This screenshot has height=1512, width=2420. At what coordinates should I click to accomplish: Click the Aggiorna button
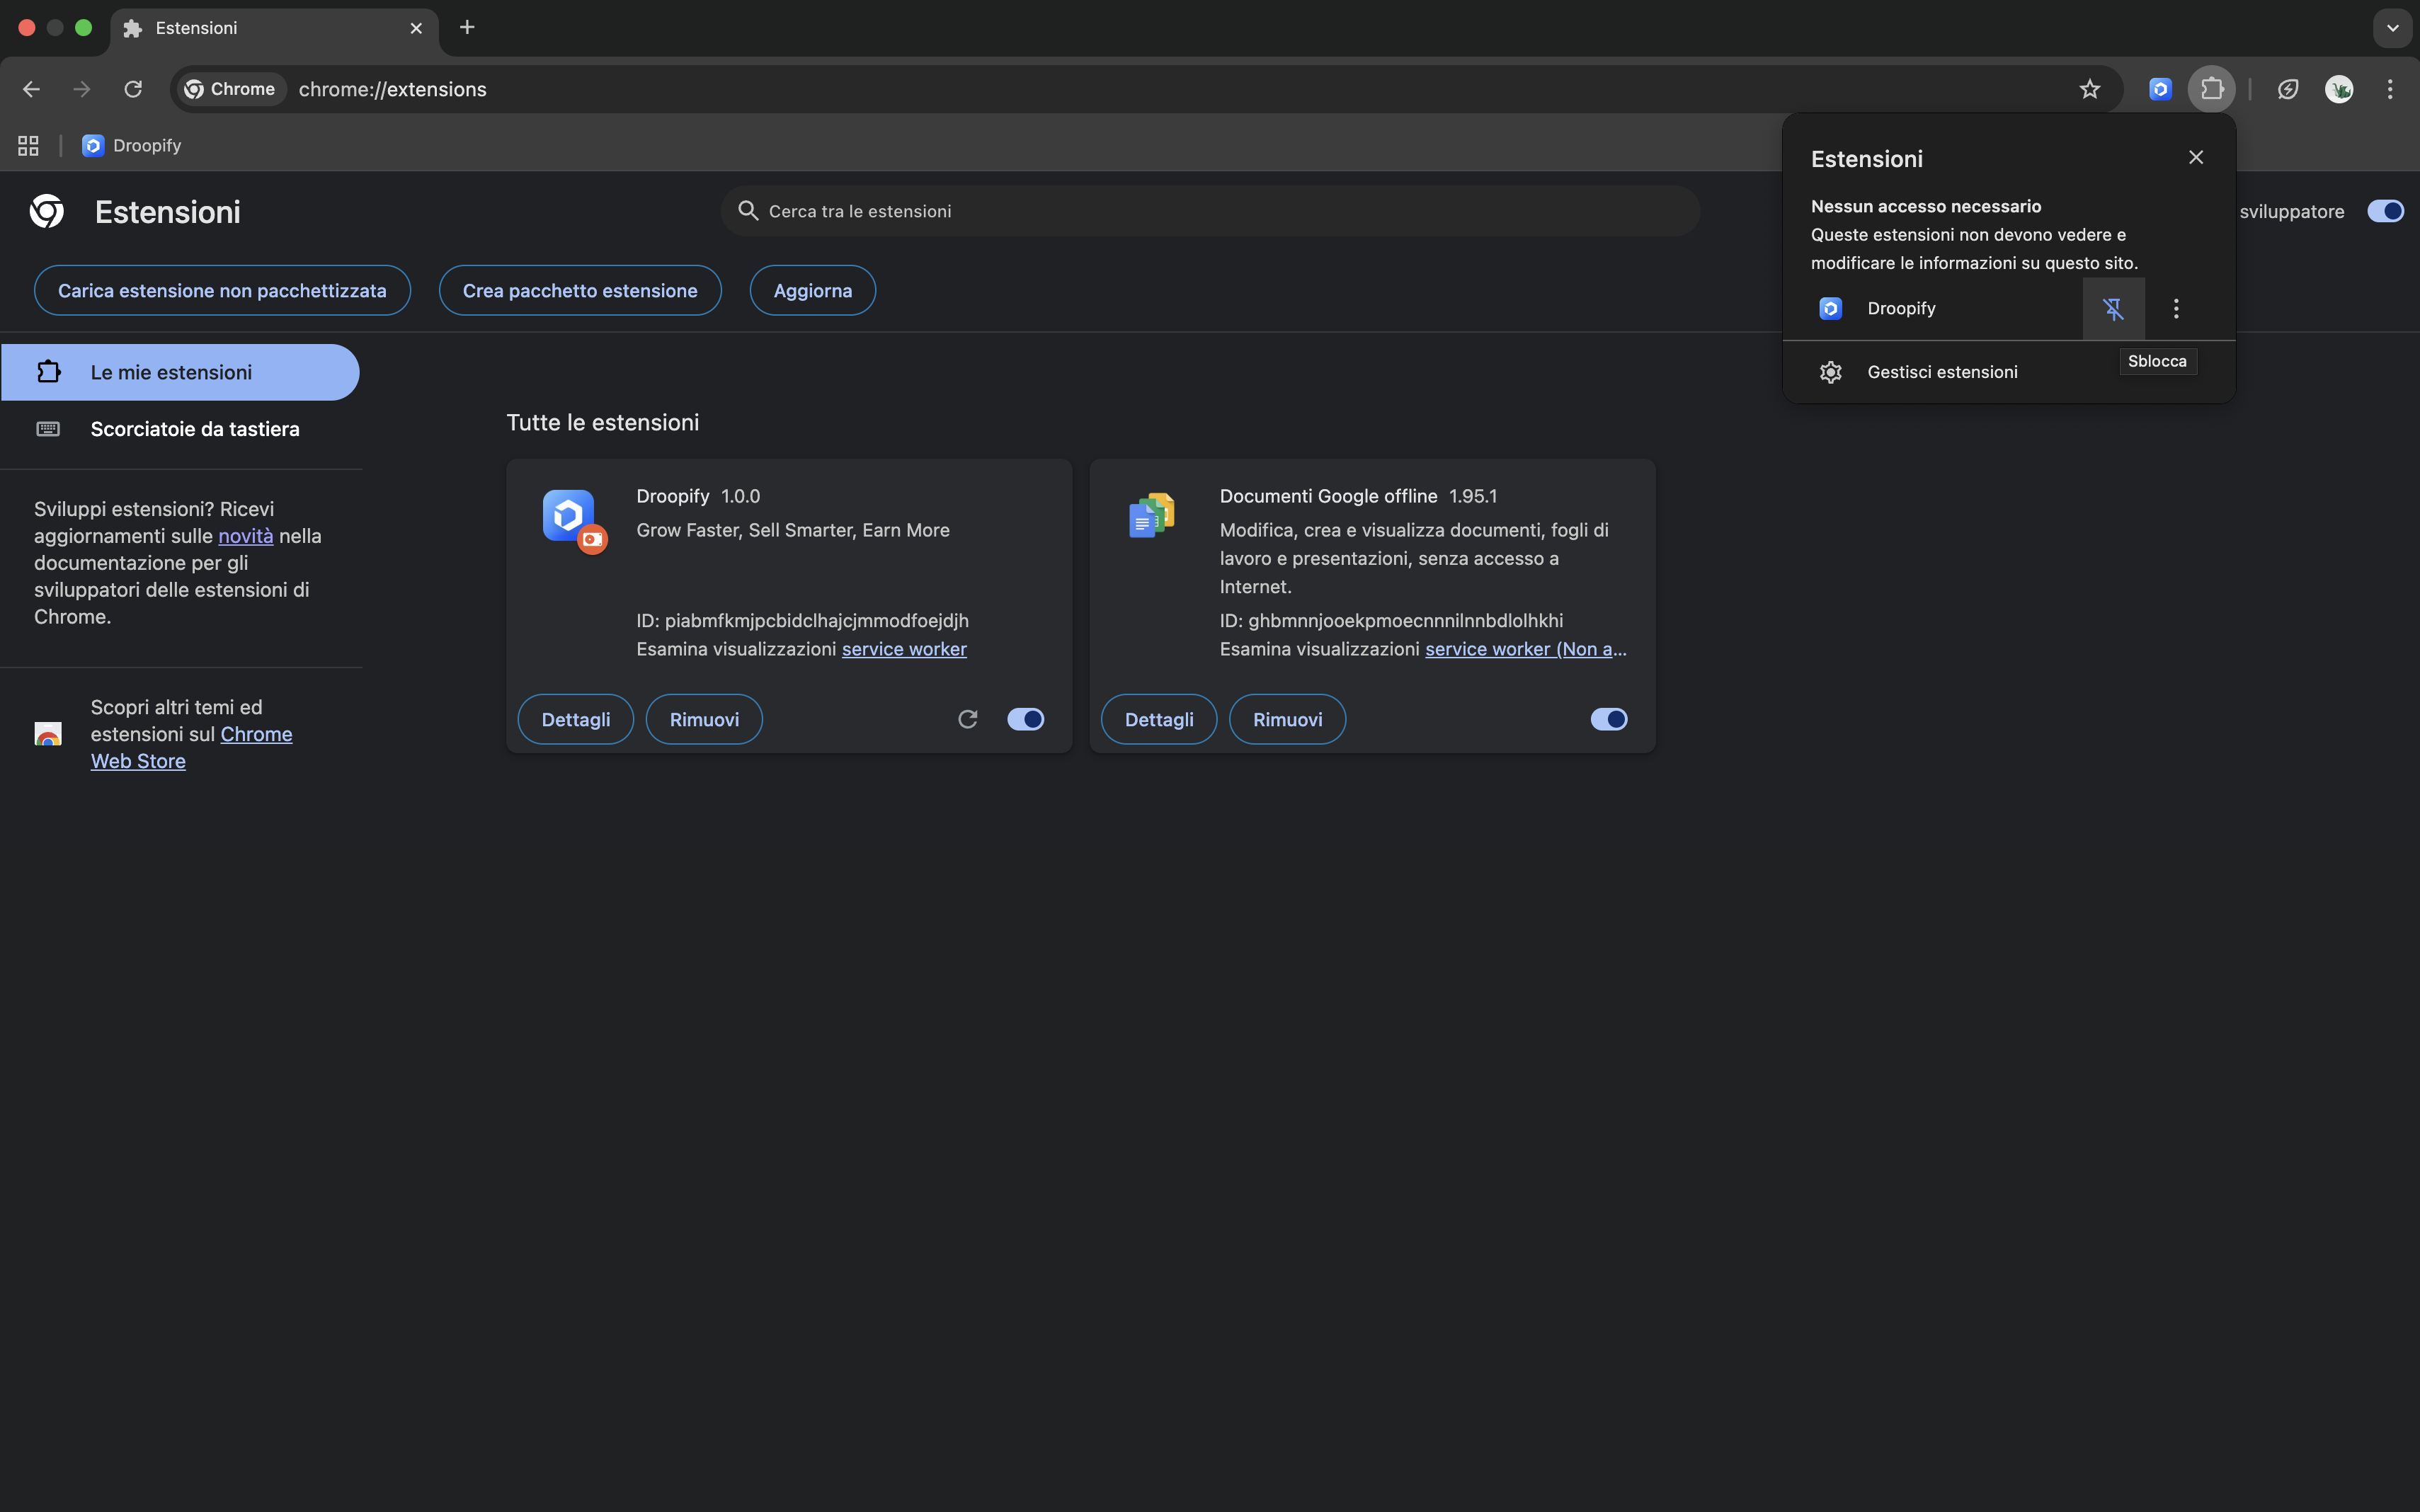812,291
